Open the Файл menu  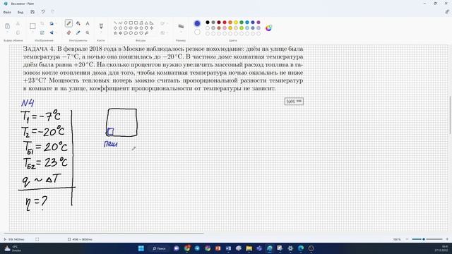click(7, 12)
